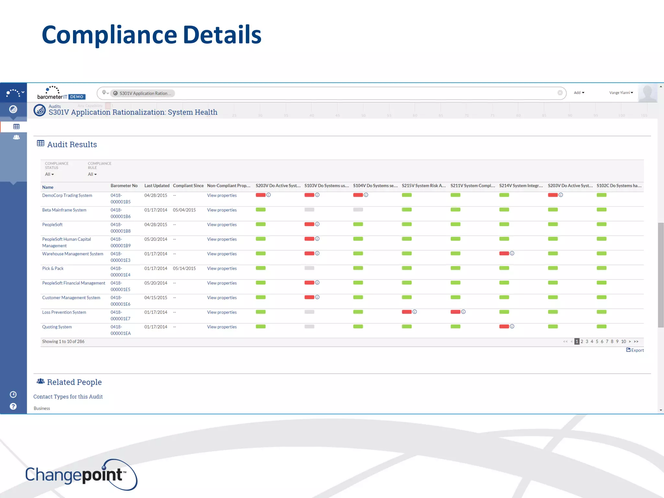The height and width of the screenshot is (498, 664).
Task: View properties for PeopleSoft Financial Management
Action: (x=222, y=283)
